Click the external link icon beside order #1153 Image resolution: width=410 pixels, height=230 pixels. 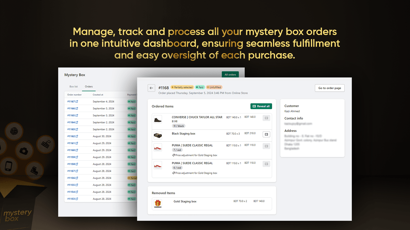[76, 199]
